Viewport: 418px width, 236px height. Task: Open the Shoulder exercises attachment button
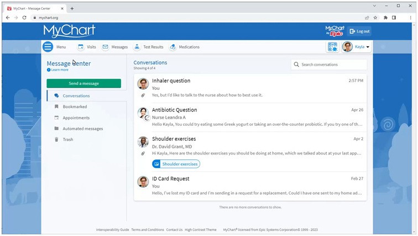point(176,164)
